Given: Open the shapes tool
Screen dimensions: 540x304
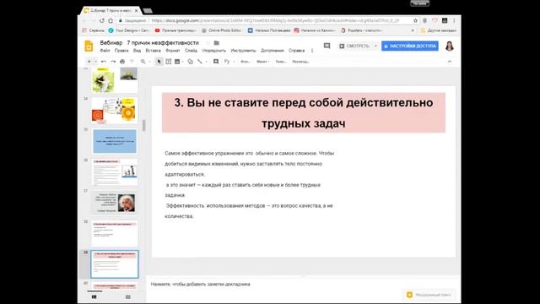Looking at the screenshot, I should tap(190, 62).
